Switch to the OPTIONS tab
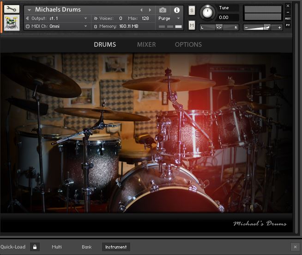Viewport: 302px width, 255px height. tap(188, 44)
